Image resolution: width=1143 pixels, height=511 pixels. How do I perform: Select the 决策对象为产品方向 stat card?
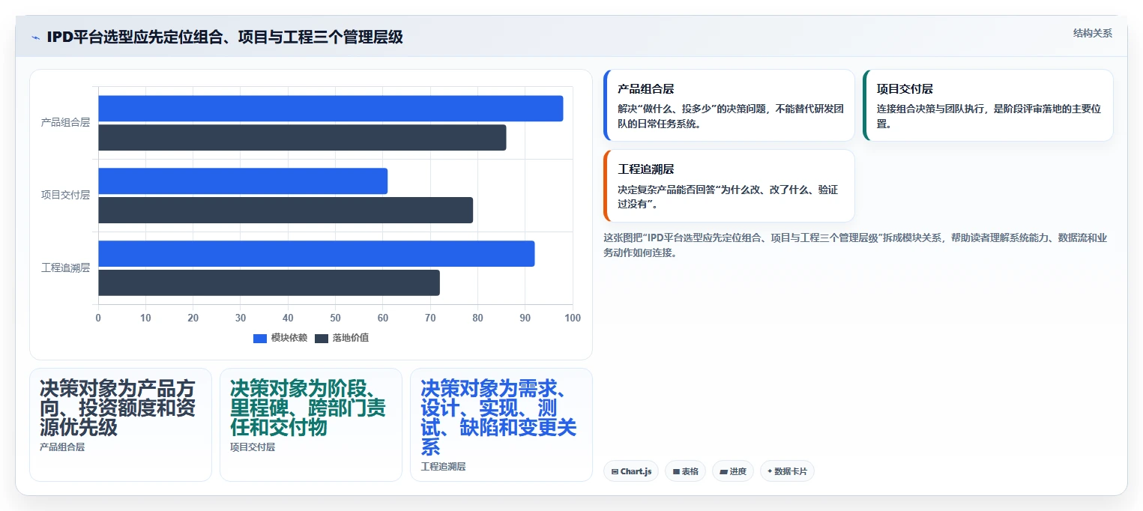(121, 425)
